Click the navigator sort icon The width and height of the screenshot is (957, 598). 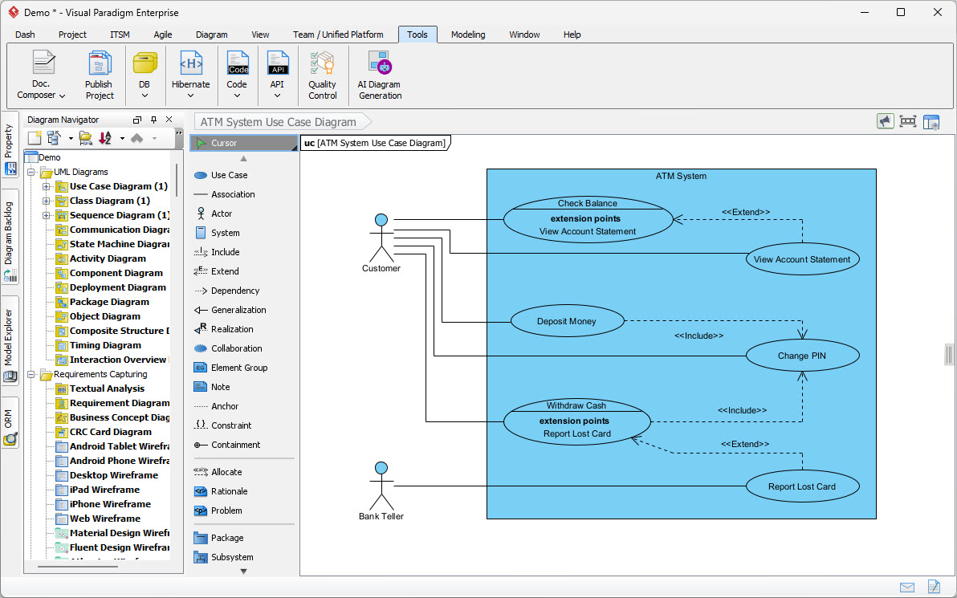105,138
